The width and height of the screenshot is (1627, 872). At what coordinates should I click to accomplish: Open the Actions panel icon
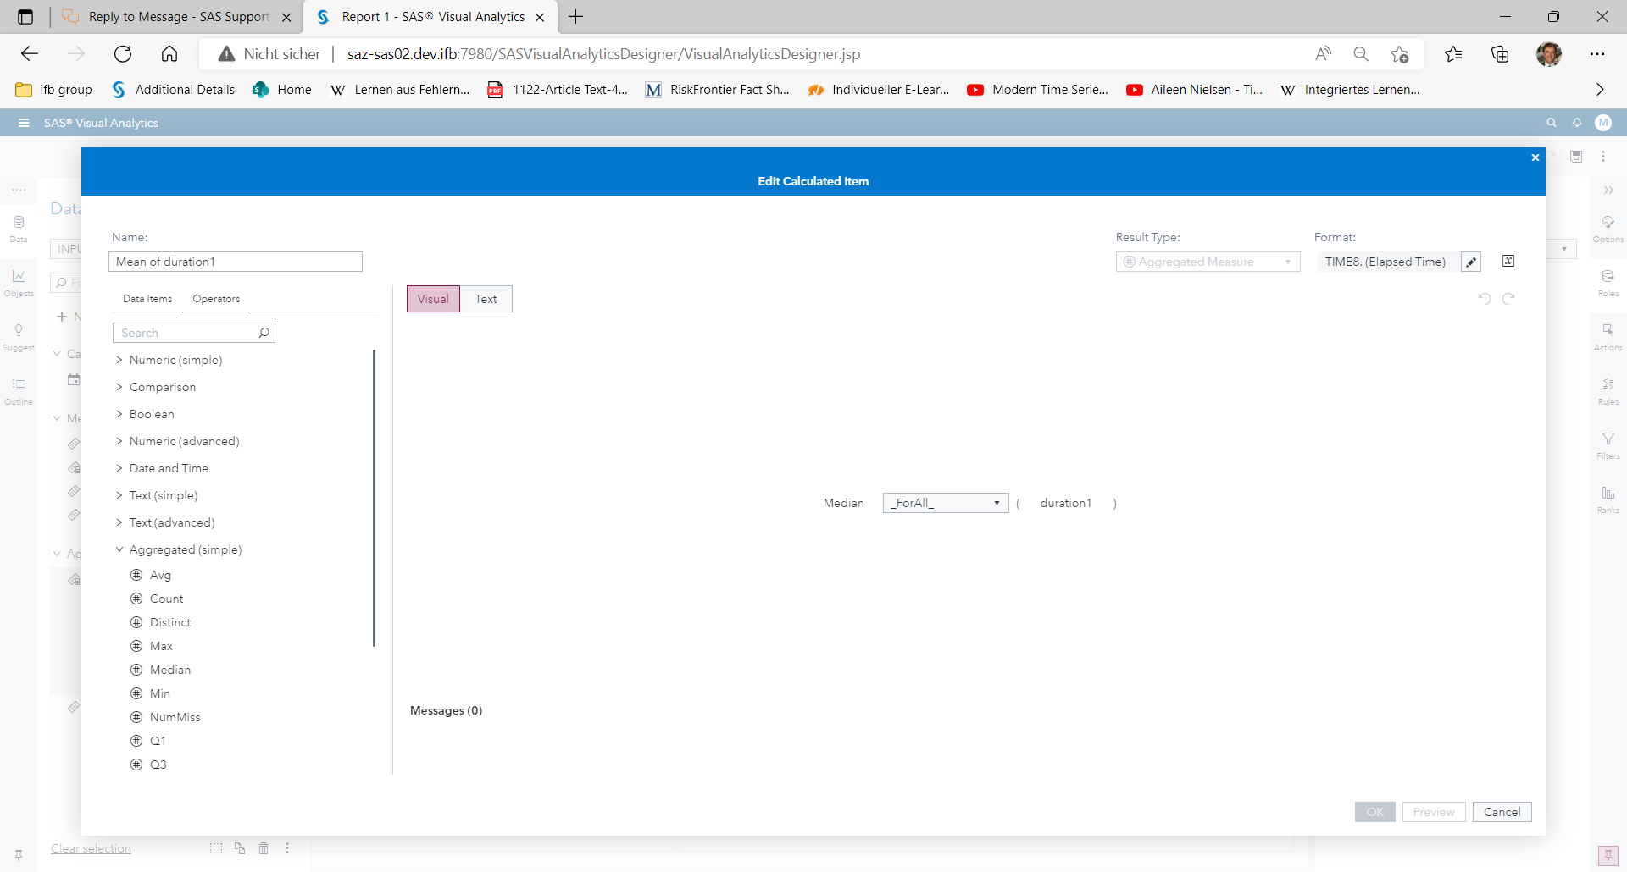point(1608,336)
